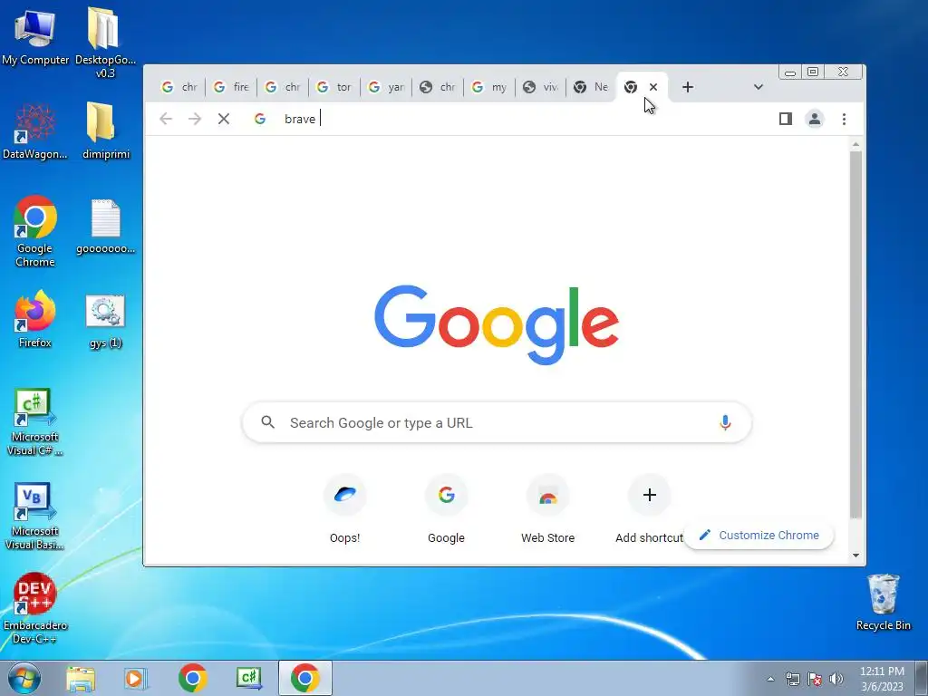The image size is (928, 696).
Task: Open Chrome three-dot menu
Action: pyautogui.click(x=844, y=119)
